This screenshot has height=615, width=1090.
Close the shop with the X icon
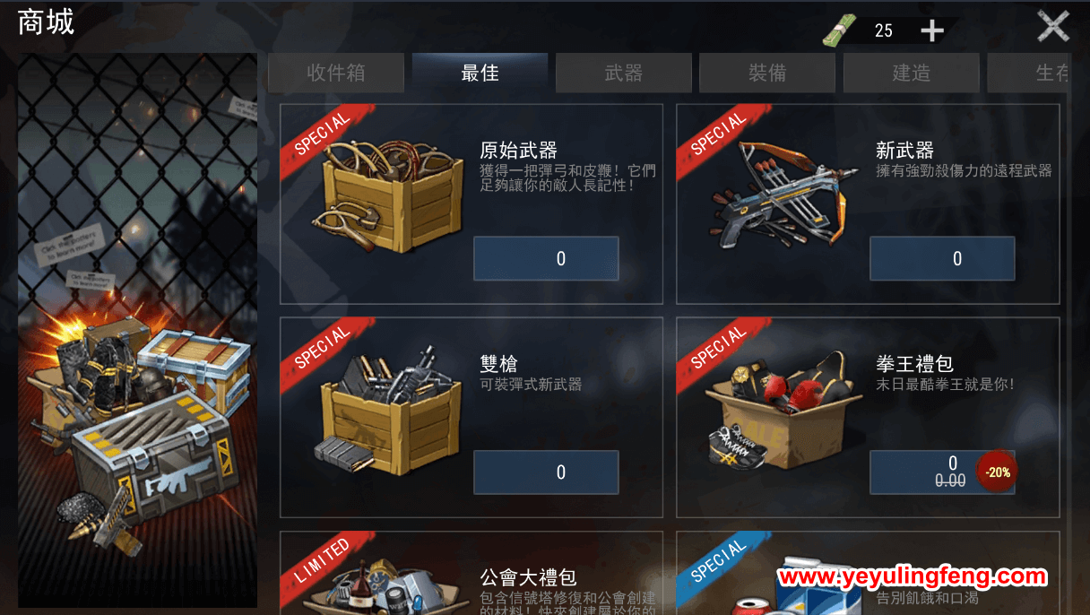click(1053, 26)
